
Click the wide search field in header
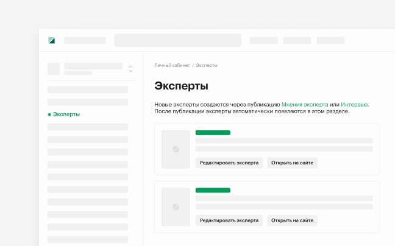coord(178,40)
